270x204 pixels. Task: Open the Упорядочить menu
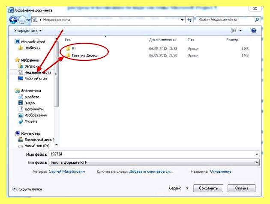pos(28,31)
